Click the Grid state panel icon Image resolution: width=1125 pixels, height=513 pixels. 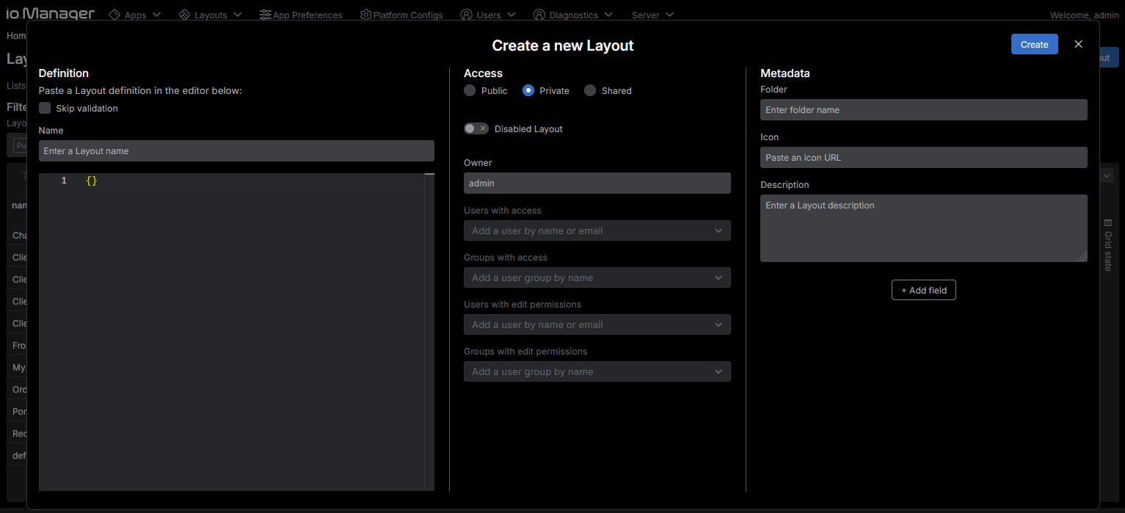pos(1108,223)
